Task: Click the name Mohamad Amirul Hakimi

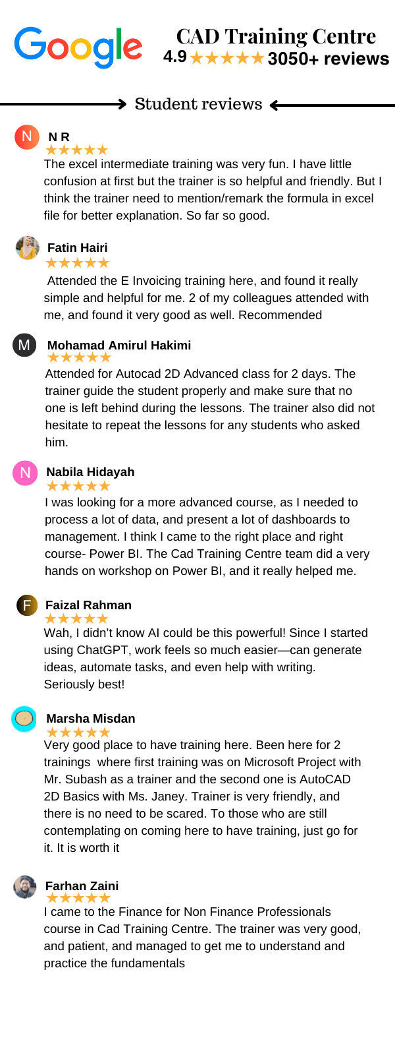Action: pyautogui.click(x=119, y=346)
